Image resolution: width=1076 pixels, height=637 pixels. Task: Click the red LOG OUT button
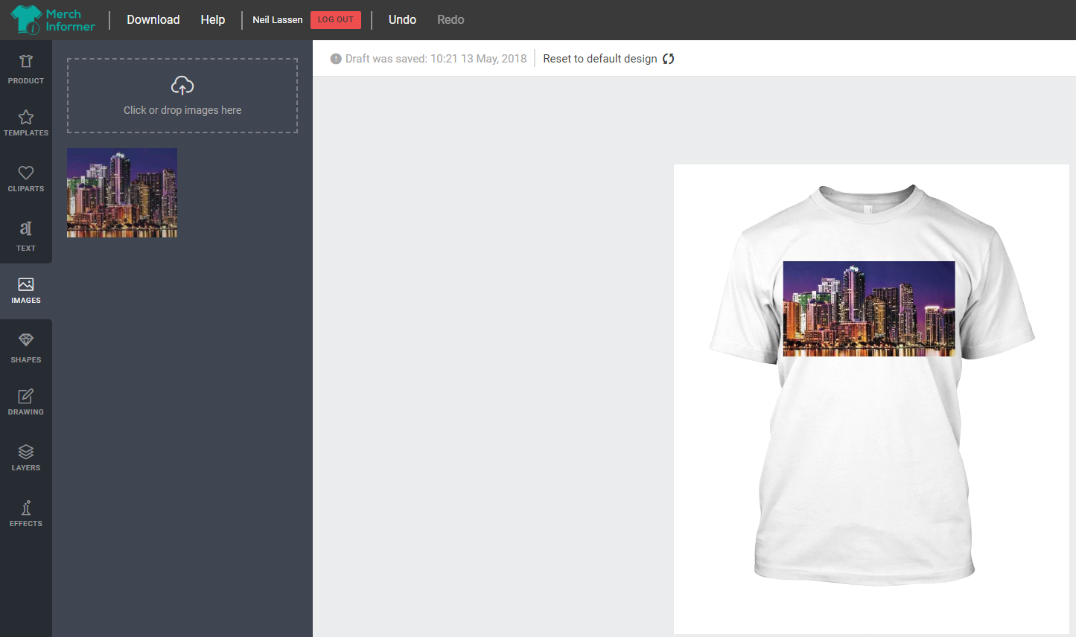coord(336,20)
